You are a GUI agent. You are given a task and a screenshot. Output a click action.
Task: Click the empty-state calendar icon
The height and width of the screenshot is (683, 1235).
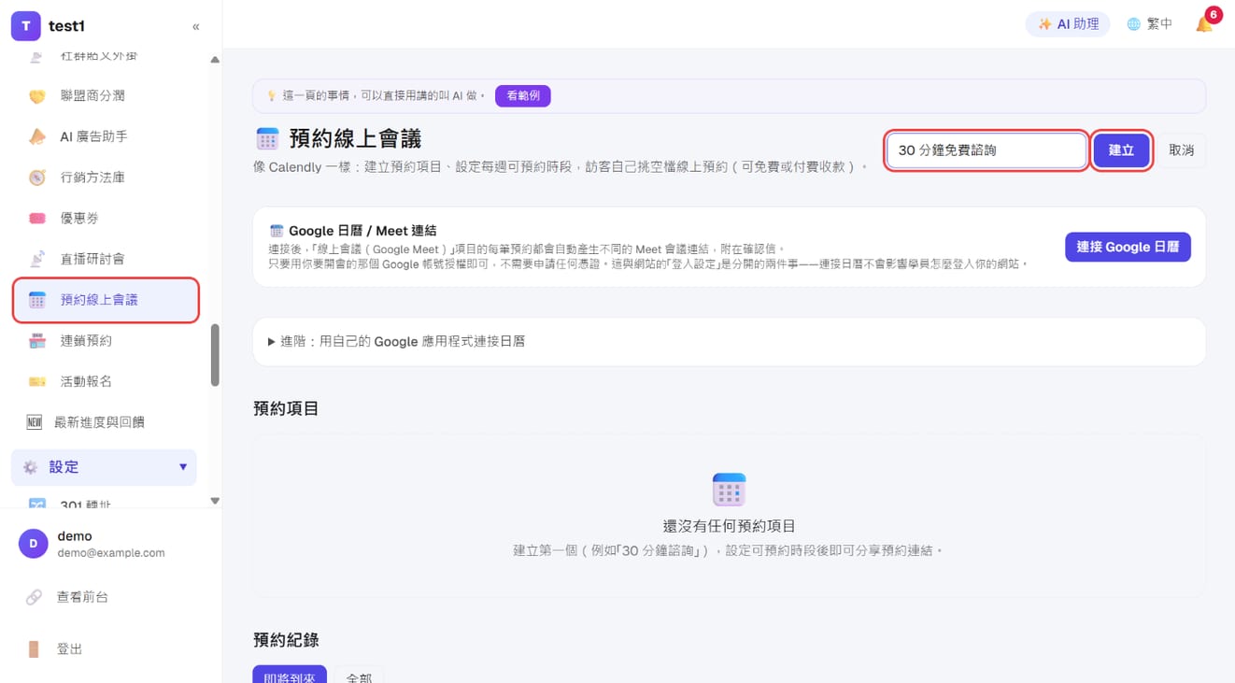pos(730,491)
